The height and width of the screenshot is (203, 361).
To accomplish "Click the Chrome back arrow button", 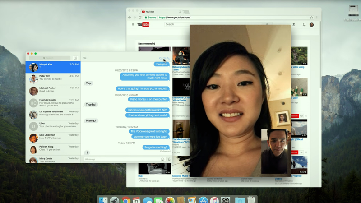I will click(x=130, y=18).
